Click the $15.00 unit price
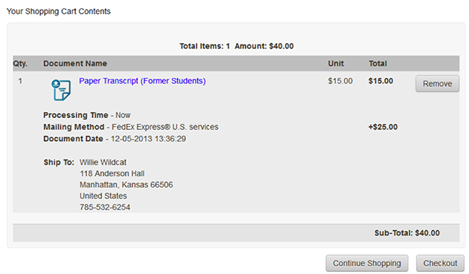The width and height of the screenshot is (469, 274). coord(340,81)
